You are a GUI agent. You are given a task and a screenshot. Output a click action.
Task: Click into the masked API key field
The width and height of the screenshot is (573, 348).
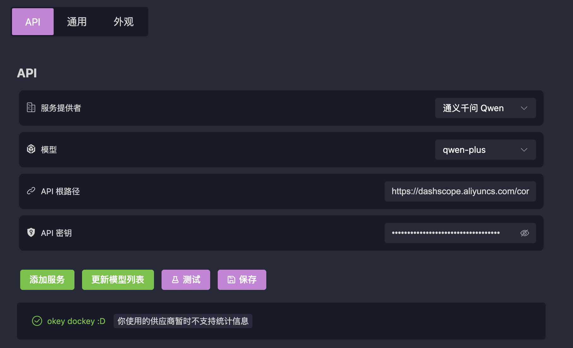448,233
